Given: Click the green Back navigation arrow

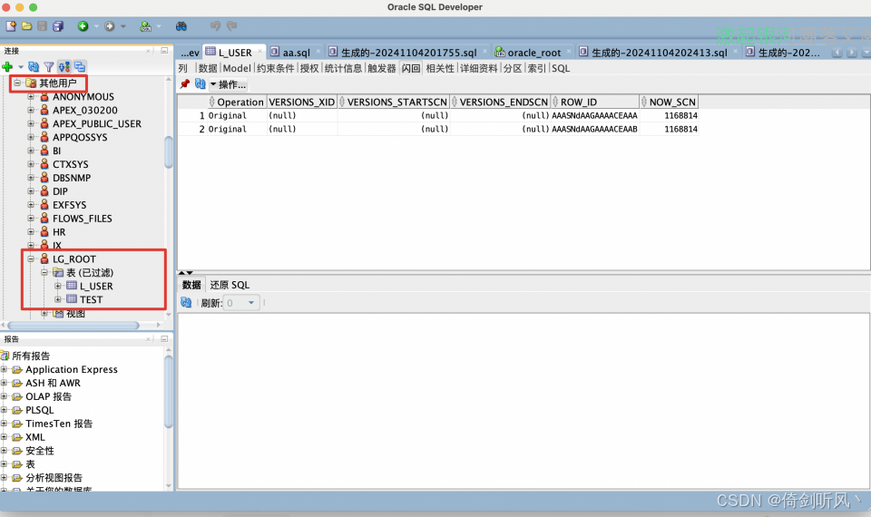Looking at the screenshot, I should 83,26.
